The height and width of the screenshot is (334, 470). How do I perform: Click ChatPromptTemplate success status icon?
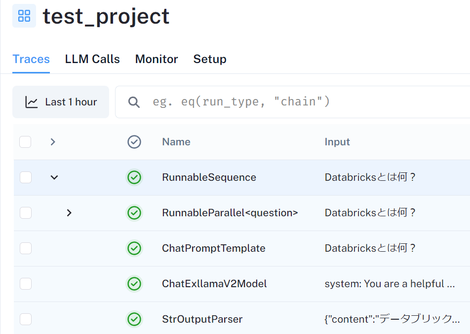134,248
